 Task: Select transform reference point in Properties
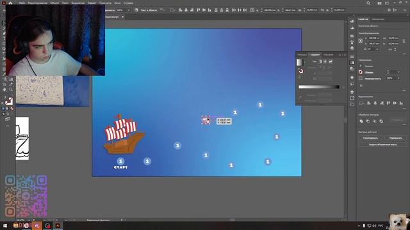(x=361, y=41)
